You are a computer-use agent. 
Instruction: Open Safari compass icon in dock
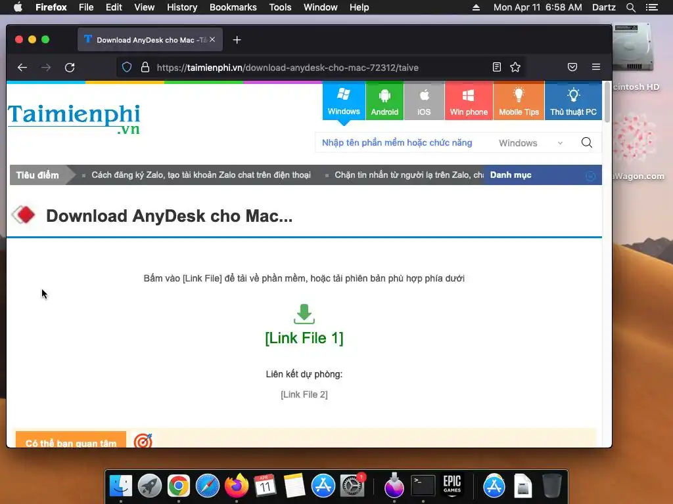pyautogui.click(x=207, y=486)
